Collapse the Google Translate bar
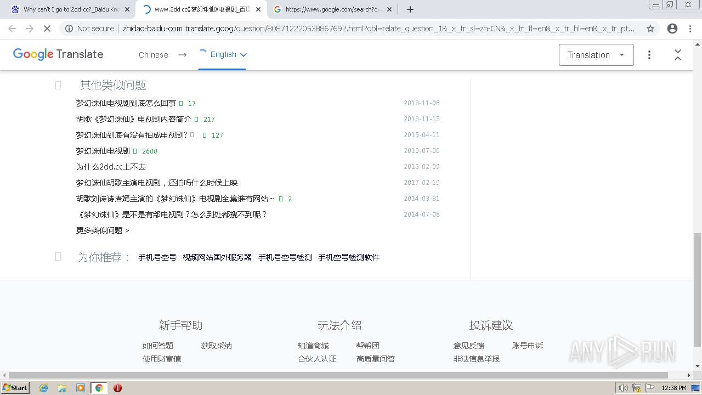 [678, 55]
